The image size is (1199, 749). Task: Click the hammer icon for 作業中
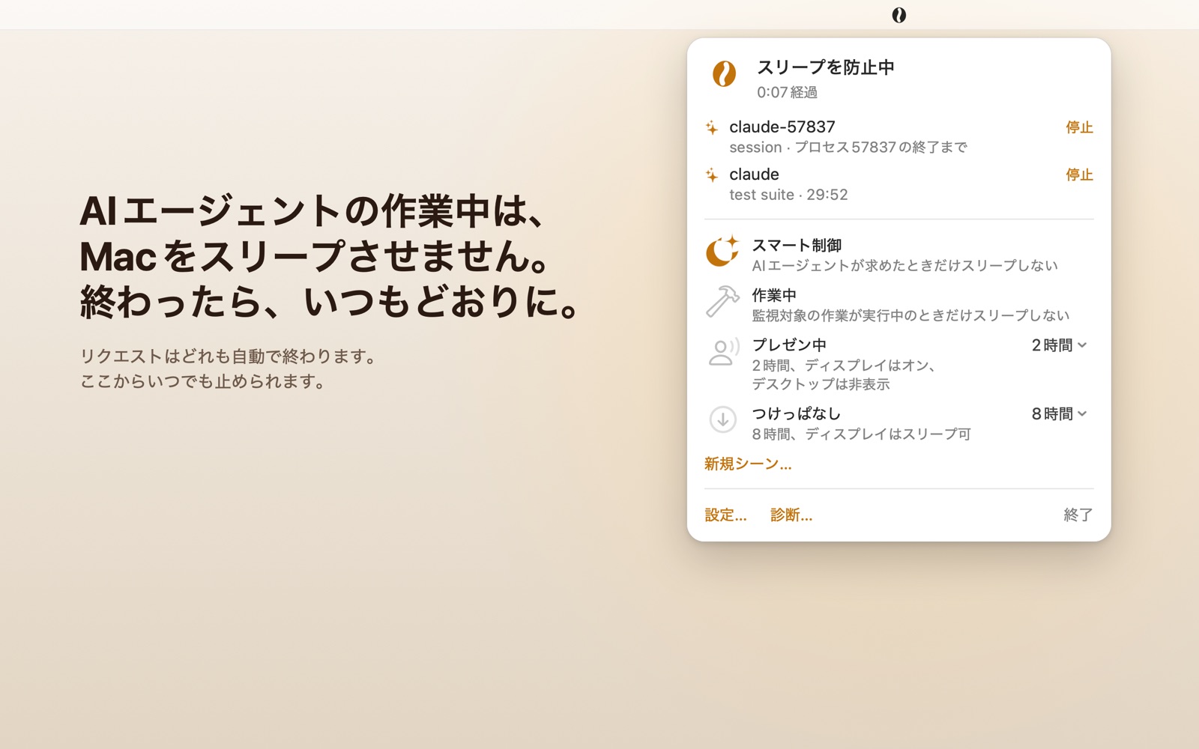tap(722, 302)
